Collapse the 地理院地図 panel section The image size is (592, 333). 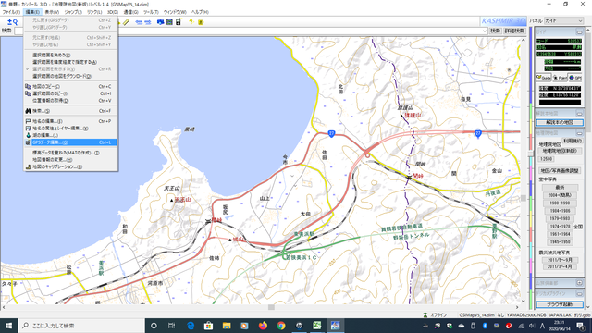coord(579,133)
